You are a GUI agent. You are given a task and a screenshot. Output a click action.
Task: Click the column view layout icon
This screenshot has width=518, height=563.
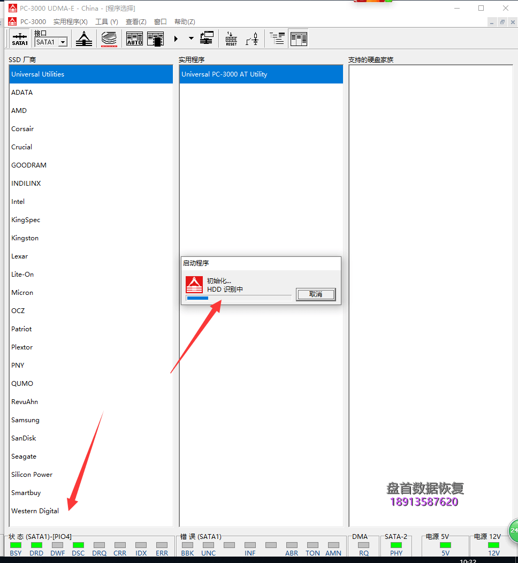click(299, 39)
